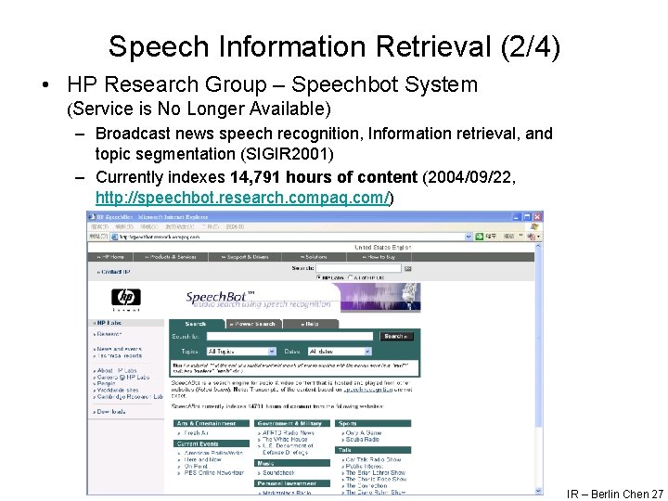The image size is (668, 501).
Task: Click the Contact HP link
Action: pos(113,272)
